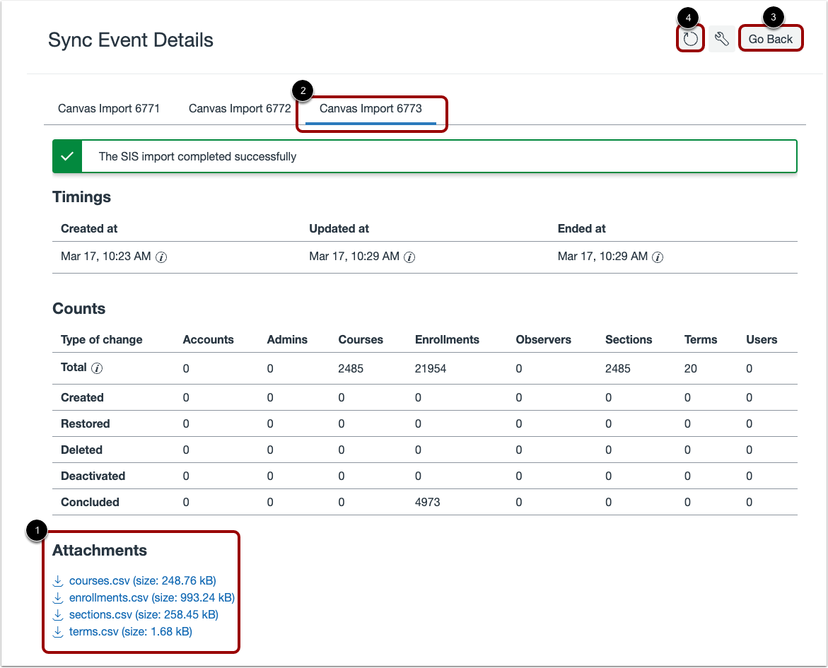Open the wrench tools icon
The width and height of the screenshot is (828, 668).
click(722, 39)
